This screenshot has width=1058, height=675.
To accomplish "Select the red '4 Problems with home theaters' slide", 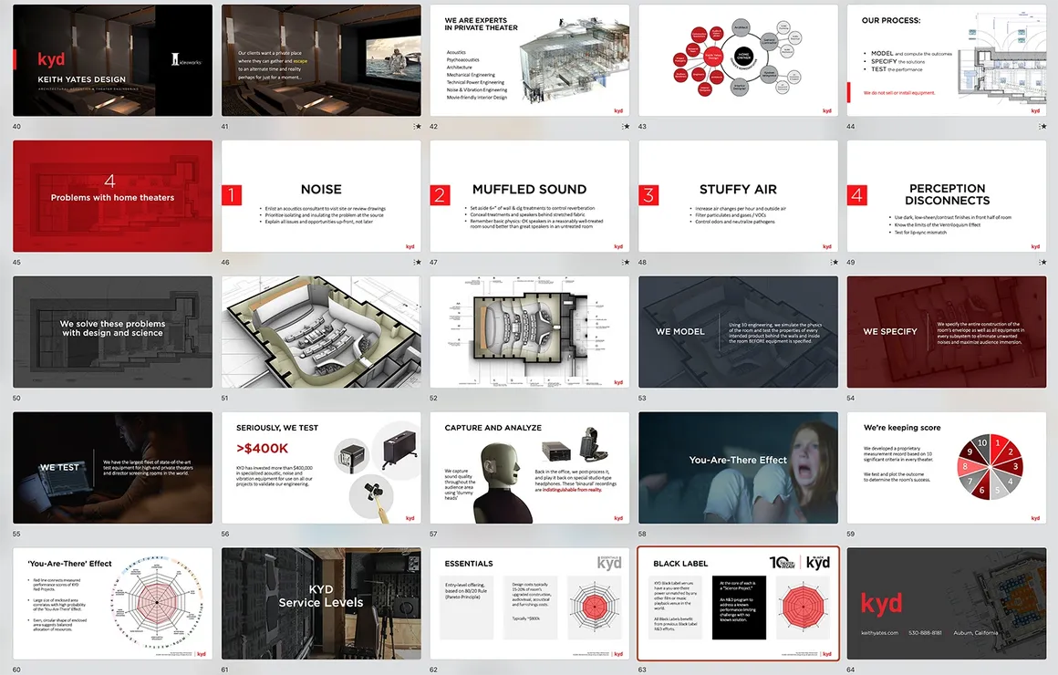I will click(113, 196).
